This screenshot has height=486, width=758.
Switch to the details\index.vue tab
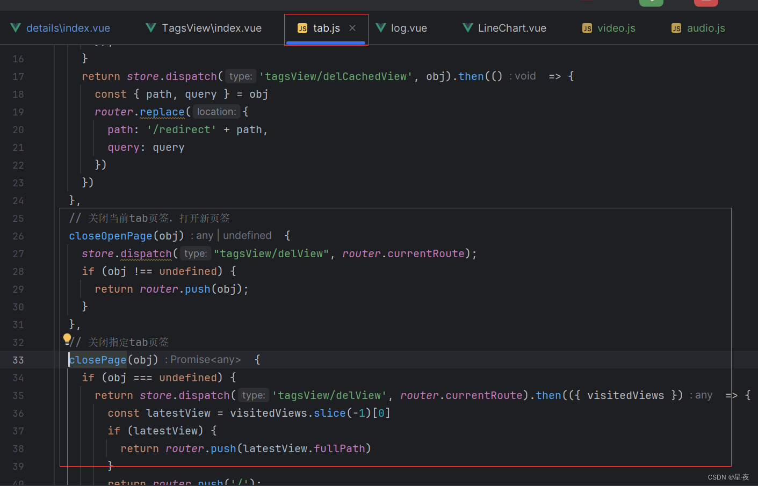60,28
